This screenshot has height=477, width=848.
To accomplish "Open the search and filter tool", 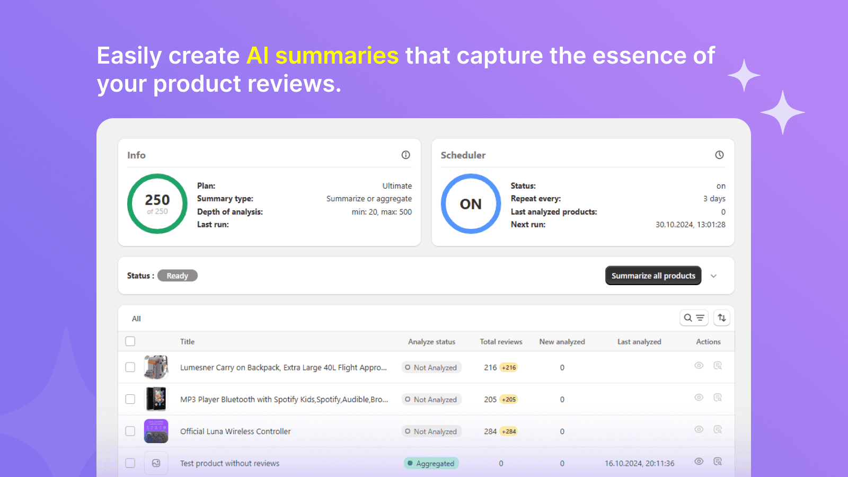I will (x=694, y=318).
